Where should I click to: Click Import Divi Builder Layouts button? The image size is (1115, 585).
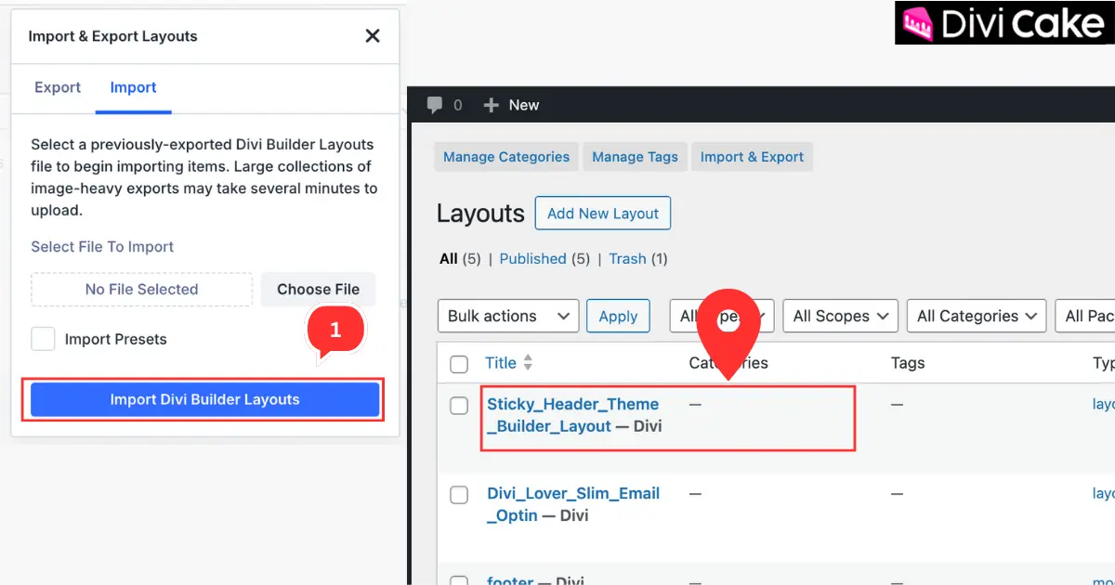204,399
